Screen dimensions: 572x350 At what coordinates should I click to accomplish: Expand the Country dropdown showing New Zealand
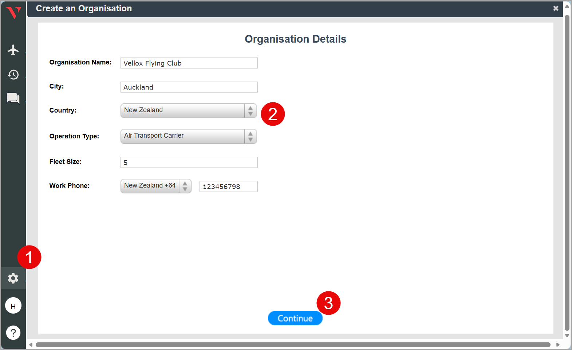pos(188,111)
